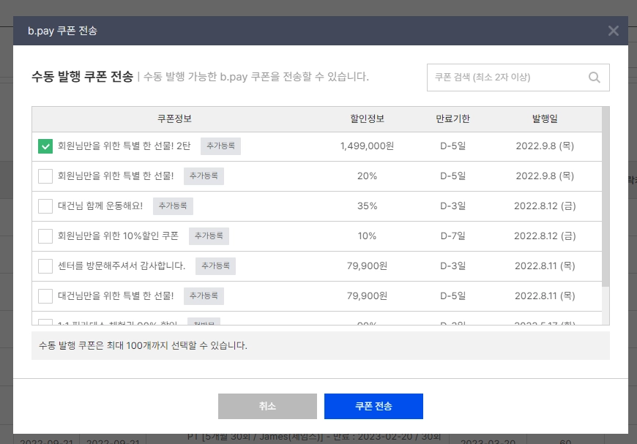Focus the 쿠폰 검색 input field
637x444 pixels.
508,77
